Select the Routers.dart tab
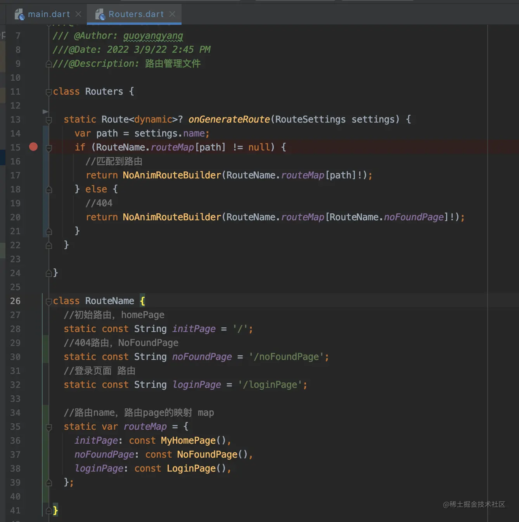 136,14
